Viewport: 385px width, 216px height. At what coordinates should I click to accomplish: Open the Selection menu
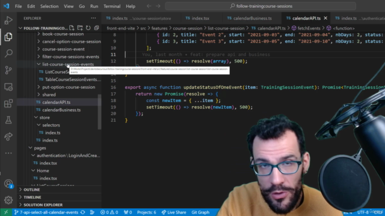pyautogui.click(x=49, y=6)
